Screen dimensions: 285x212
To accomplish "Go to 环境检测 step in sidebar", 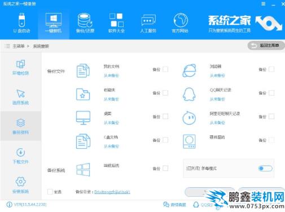I will click(x=20, y=67).
